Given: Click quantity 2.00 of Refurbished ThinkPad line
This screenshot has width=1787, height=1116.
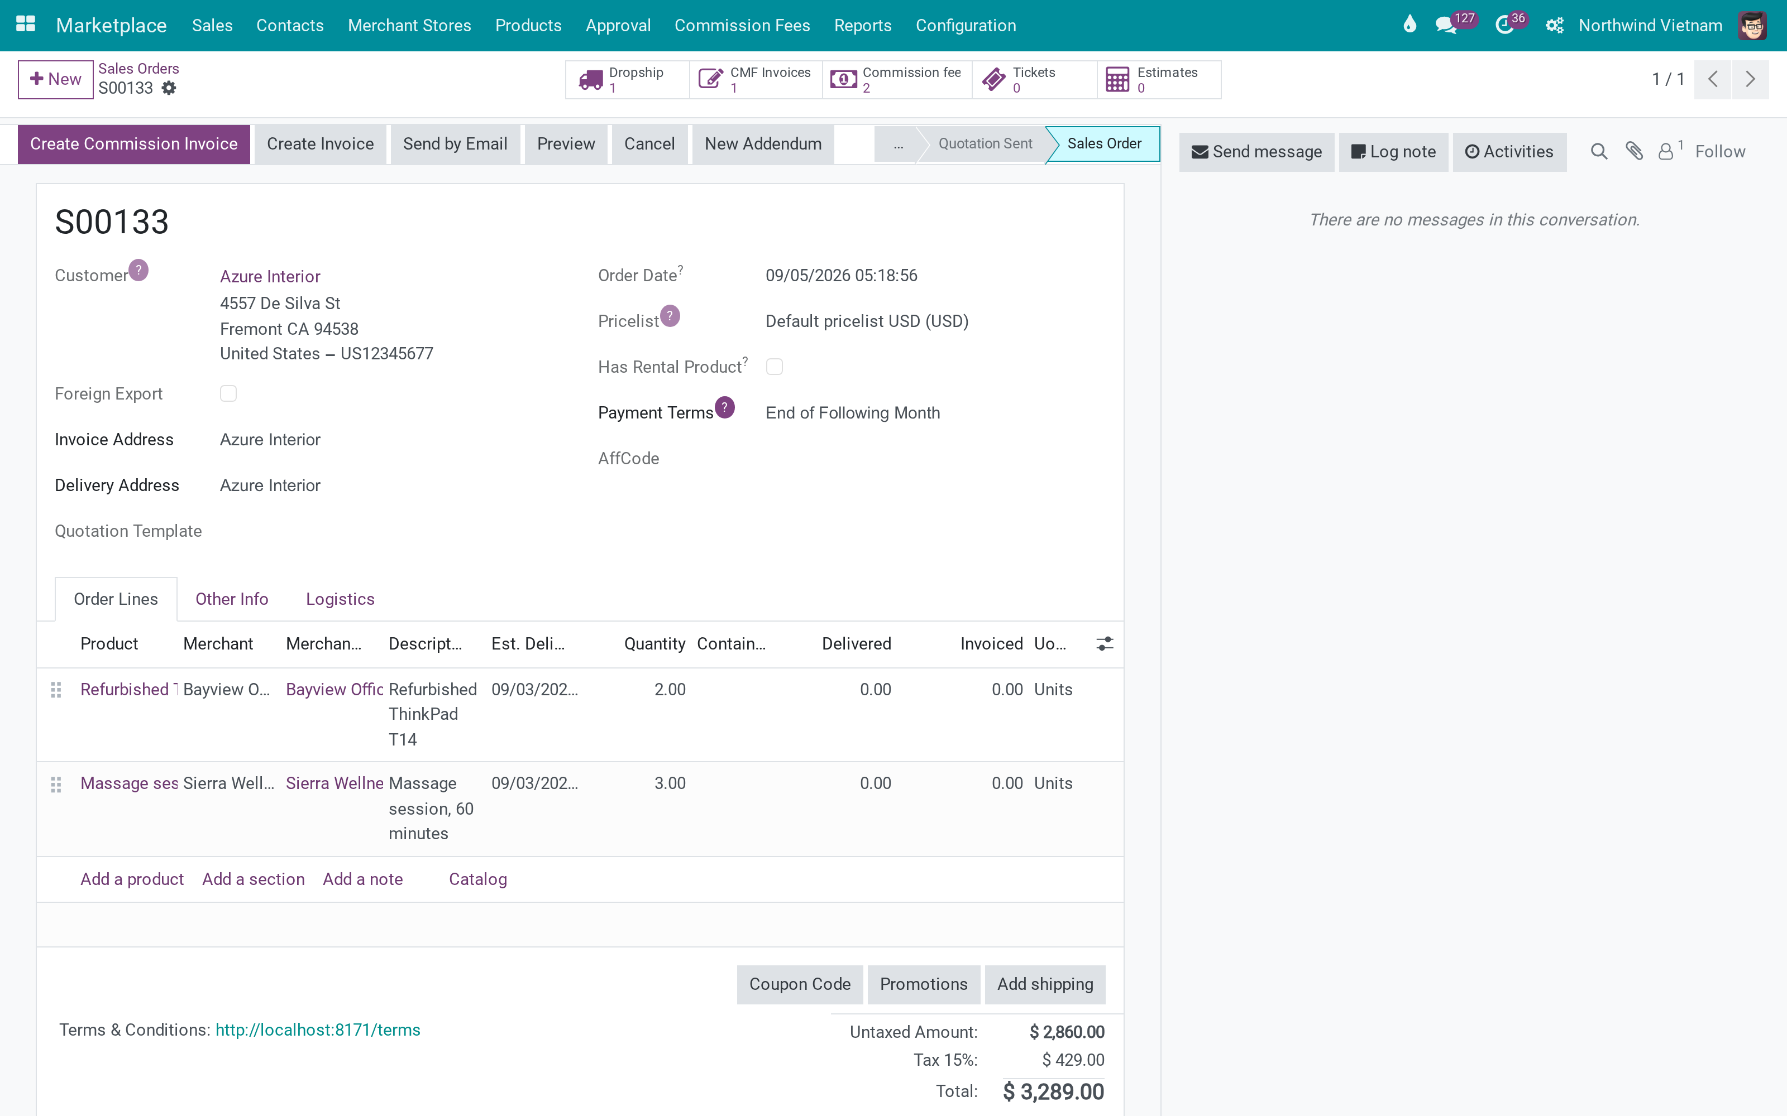Looking at the screenshot, I should pos(670,689).
